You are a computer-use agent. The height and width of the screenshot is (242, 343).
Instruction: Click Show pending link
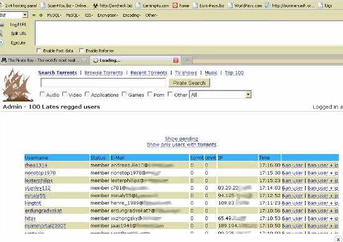pyautogui.click(x=181, y=138)
